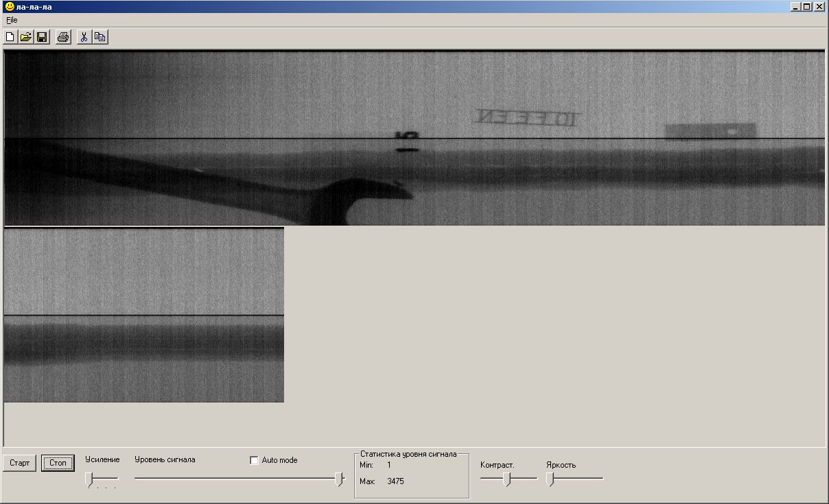
Task: Click the Усиление gain slider handle
Action: tap(89, 479)
